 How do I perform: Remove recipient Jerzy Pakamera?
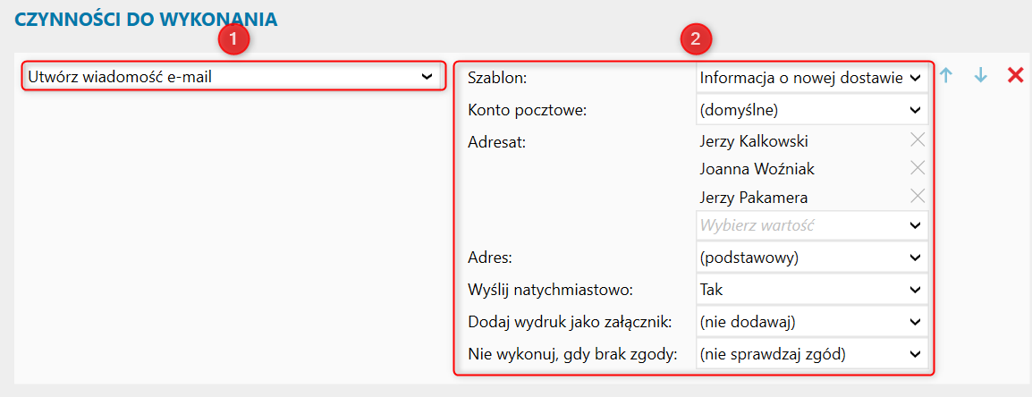(x=917, y=197)
